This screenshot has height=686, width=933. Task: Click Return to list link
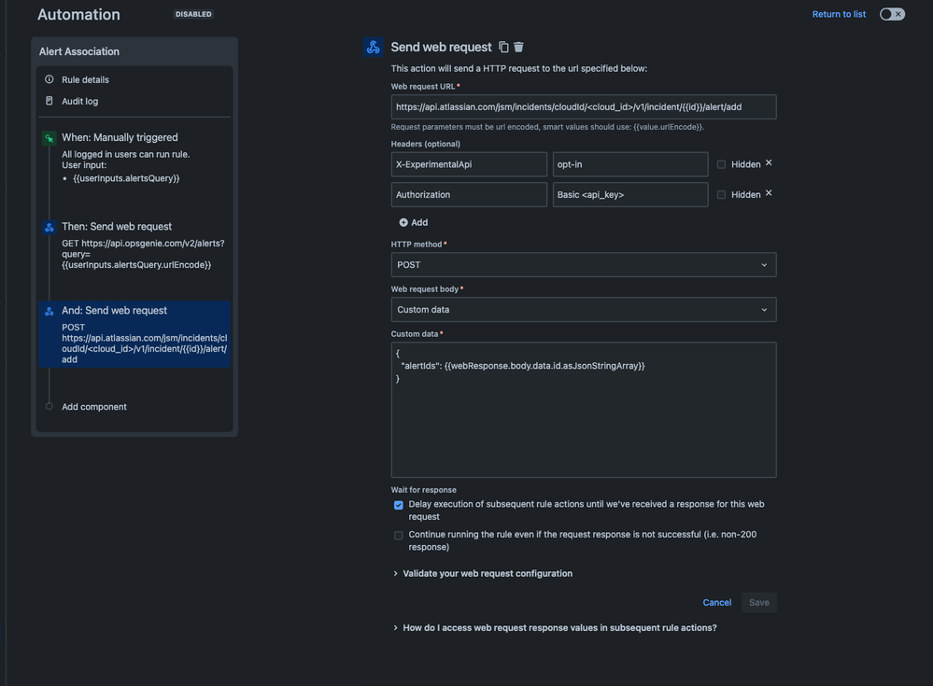pos(839,14)
